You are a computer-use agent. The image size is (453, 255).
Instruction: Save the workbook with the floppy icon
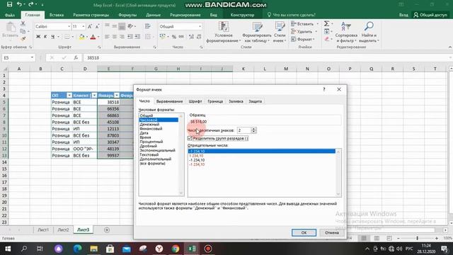tap(9, 4)
